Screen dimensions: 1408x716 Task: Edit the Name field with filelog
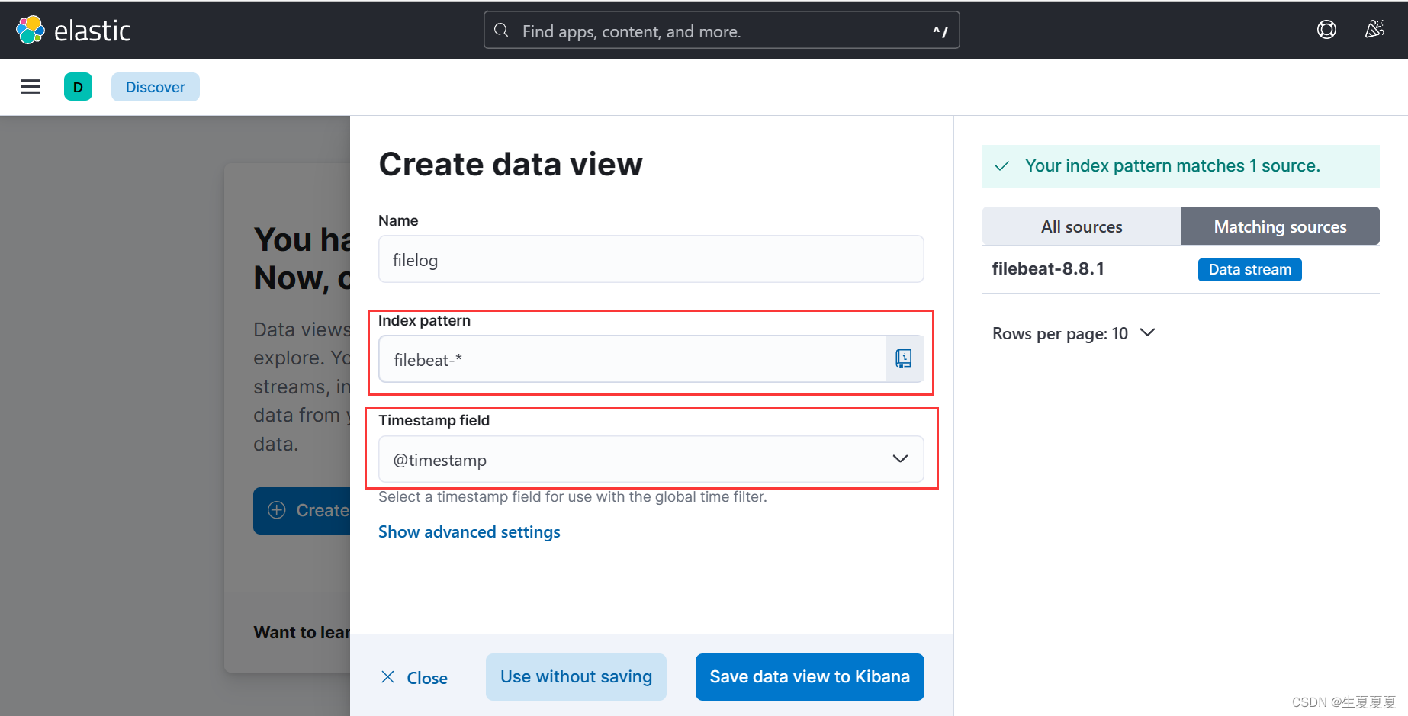651,259
